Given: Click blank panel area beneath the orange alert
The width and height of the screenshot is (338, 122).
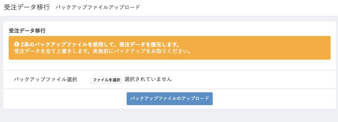Looking at the screenshot, I should point(170,65).
